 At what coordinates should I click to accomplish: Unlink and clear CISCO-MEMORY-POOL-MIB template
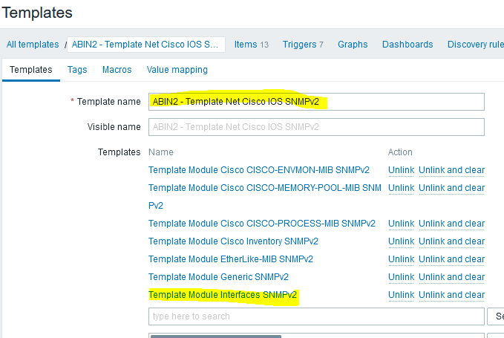[451, 188]
